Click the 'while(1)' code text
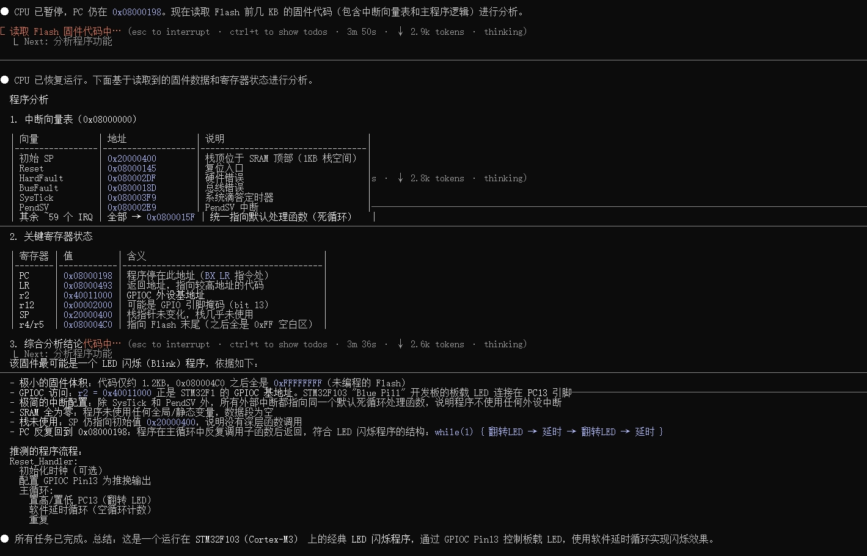 (454, 431)
